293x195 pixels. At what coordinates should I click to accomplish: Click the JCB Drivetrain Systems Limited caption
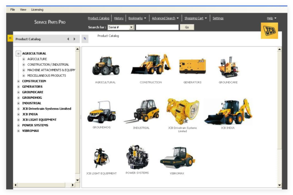[x=182, y=129]
